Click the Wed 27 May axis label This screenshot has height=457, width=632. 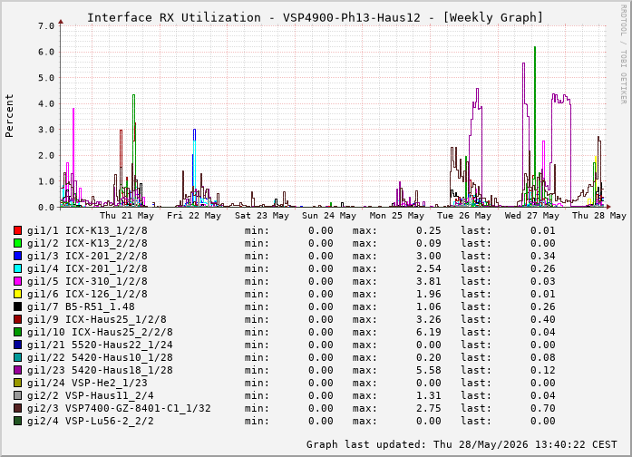click(532, 216)
